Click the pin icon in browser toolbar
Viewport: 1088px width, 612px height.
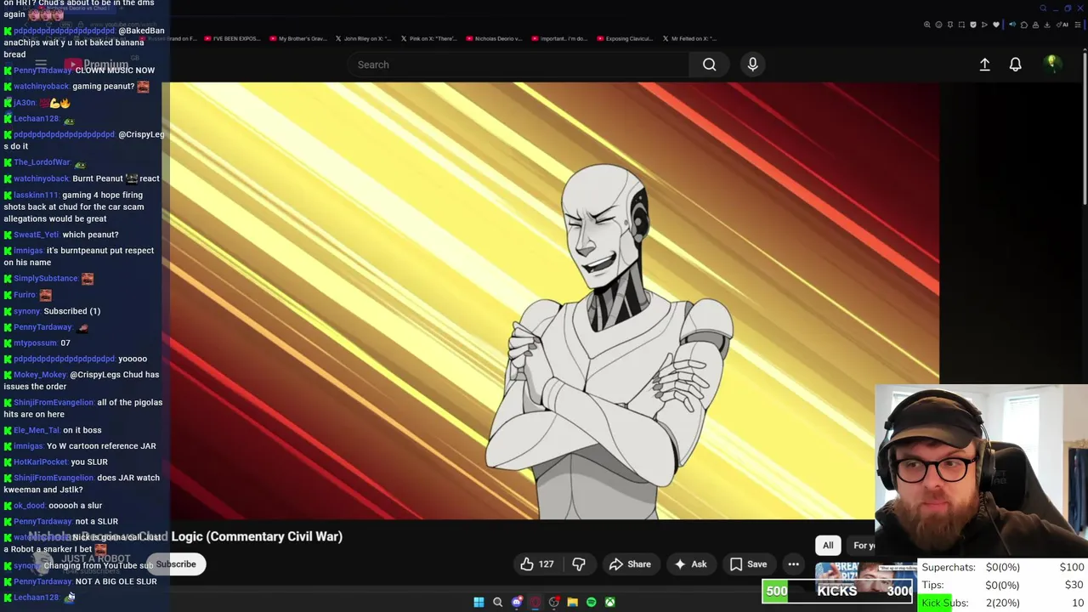pos(950,25)
